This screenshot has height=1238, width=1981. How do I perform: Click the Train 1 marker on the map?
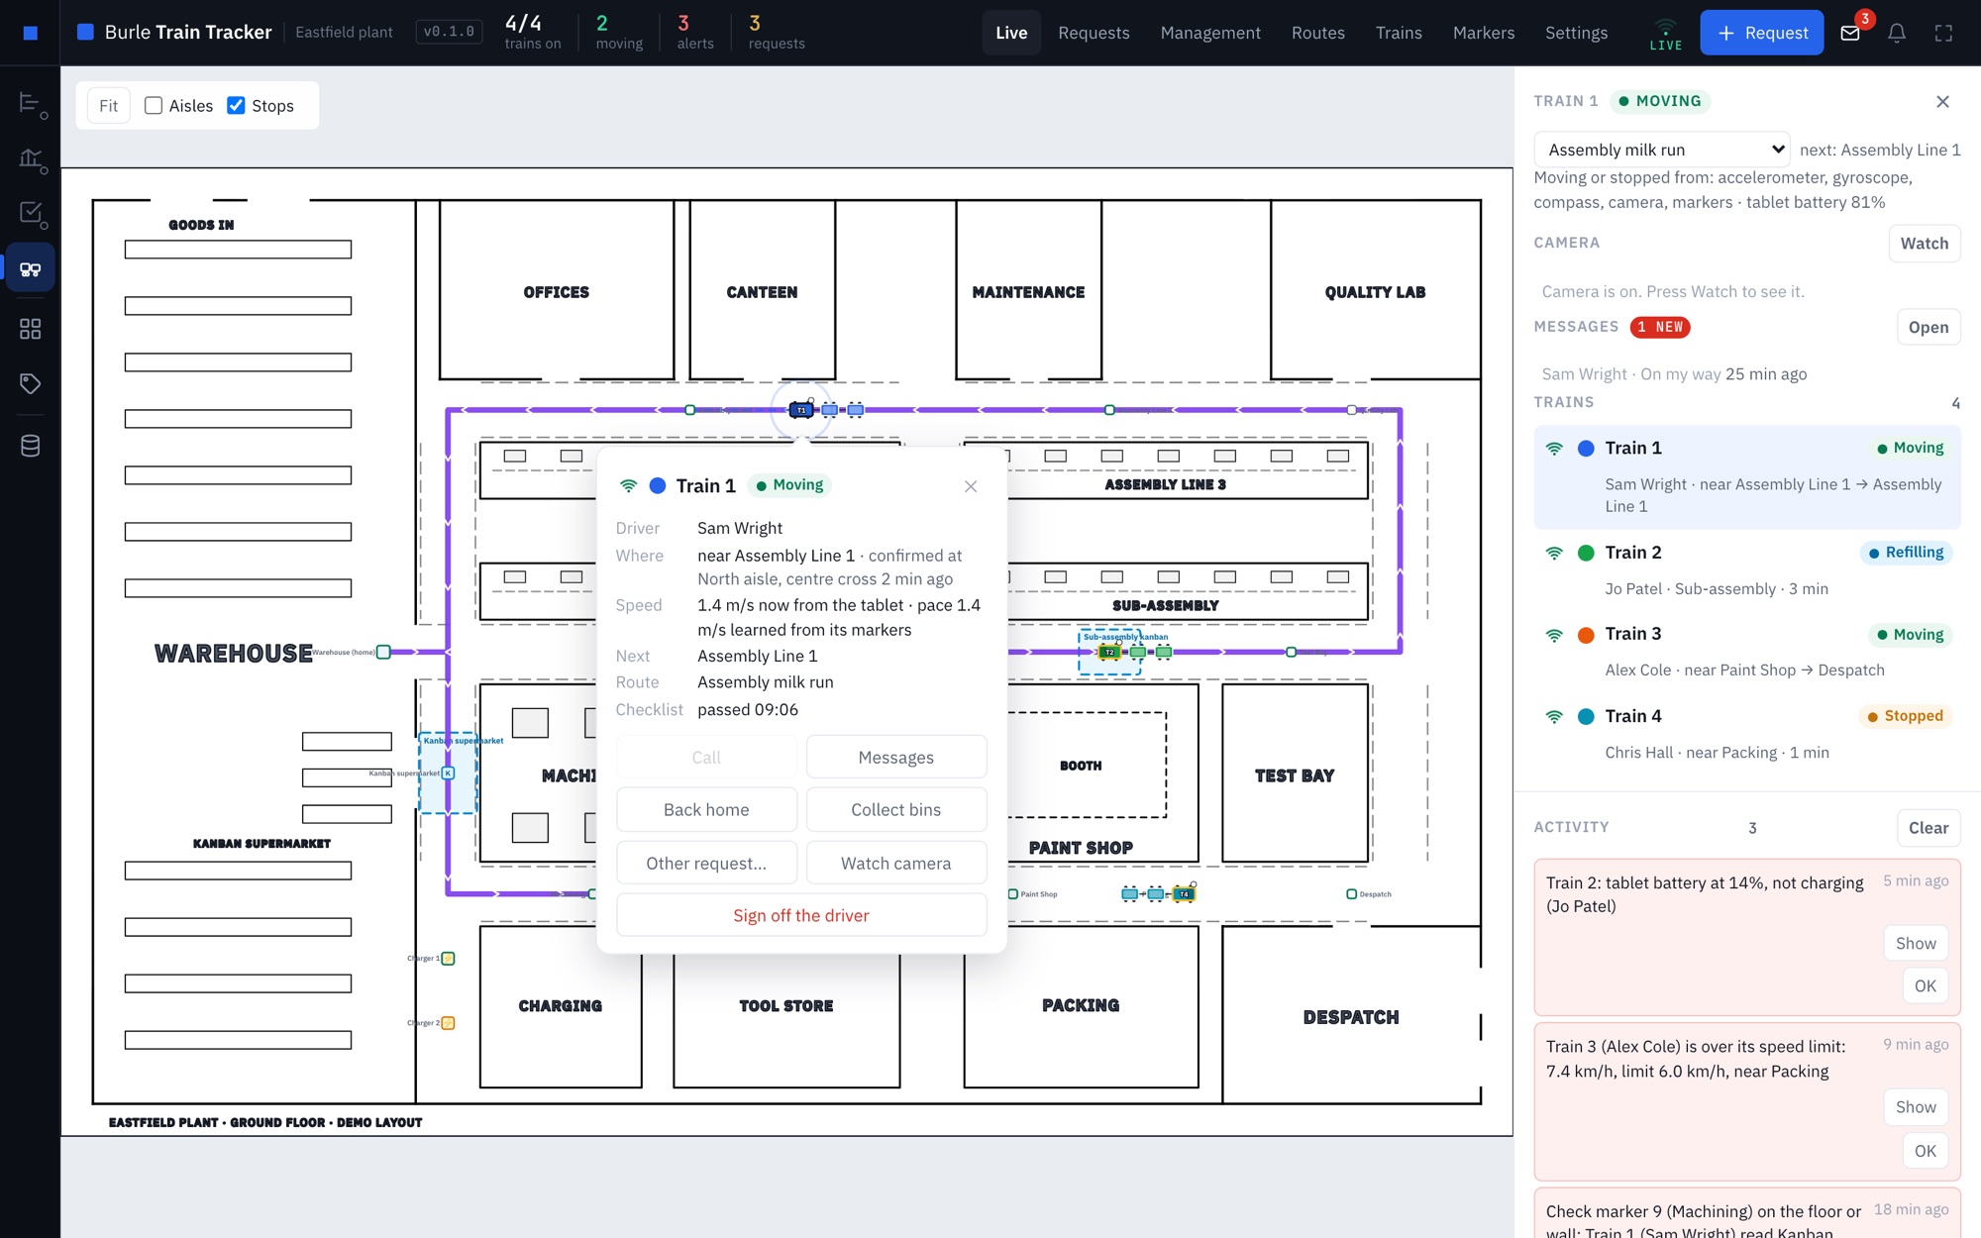click(x=801, y=409)
